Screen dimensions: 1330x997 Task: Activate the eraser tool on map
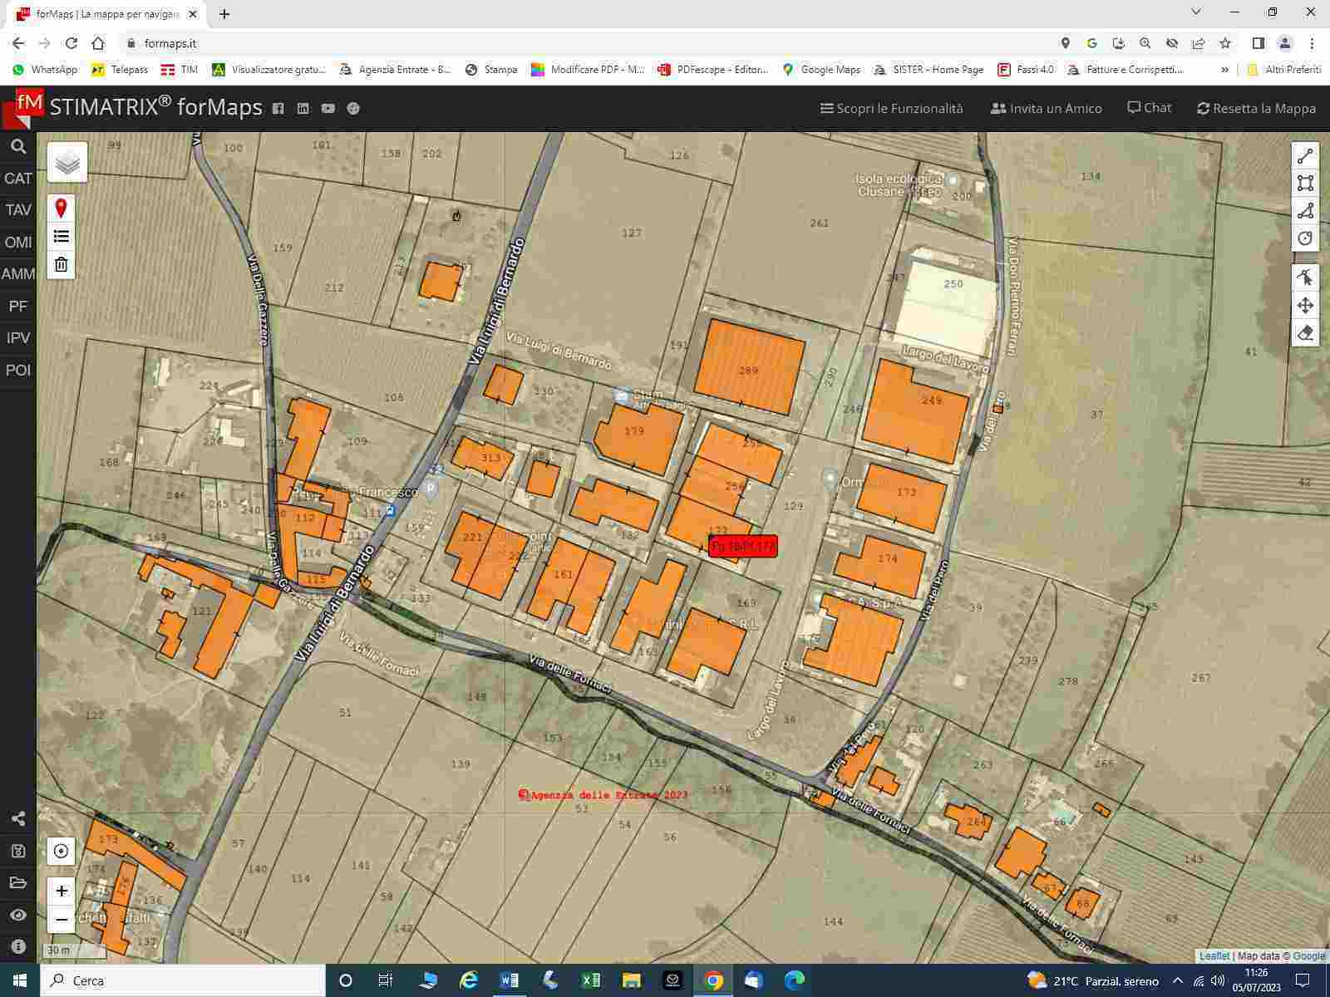point(1305,333)
